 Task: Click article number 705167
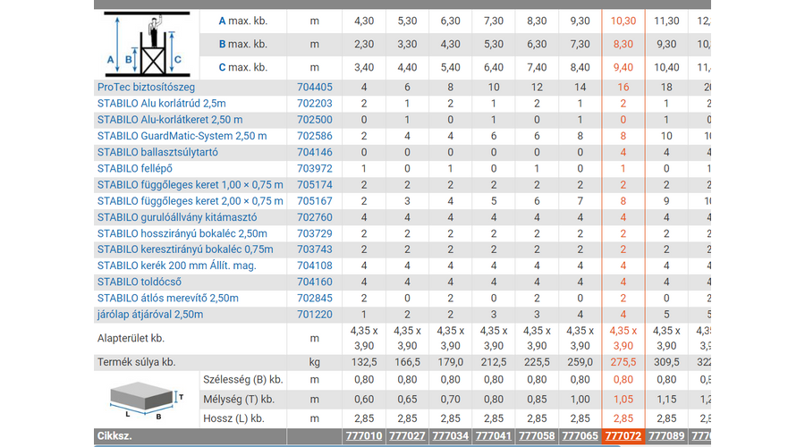point(315,201)
